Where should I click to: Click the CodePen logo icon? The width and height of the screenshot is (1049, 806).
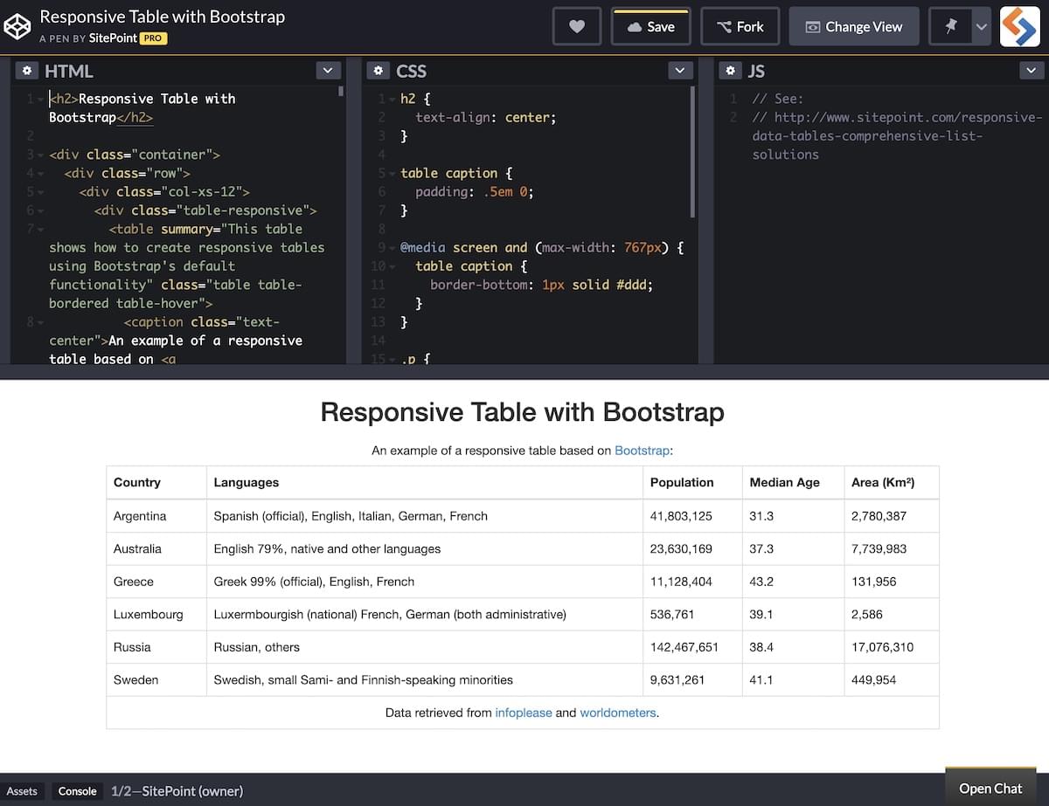[x=17, y=26]
